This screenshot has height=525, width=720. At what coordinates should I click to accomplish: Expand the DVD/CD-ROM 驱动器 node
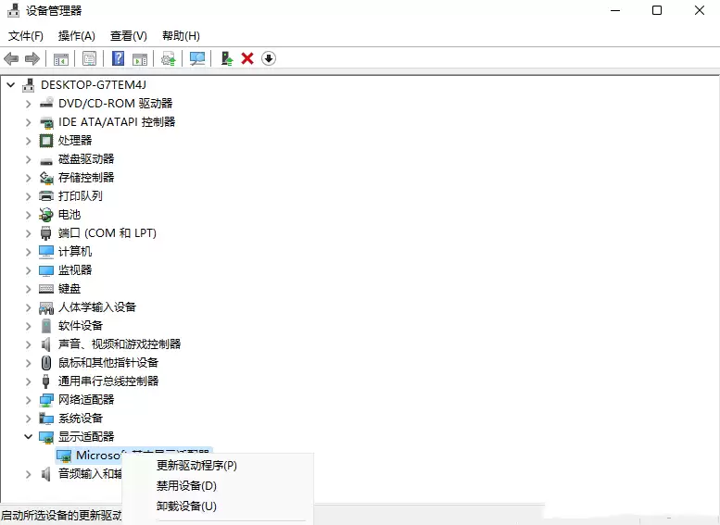tap(28, 104)
